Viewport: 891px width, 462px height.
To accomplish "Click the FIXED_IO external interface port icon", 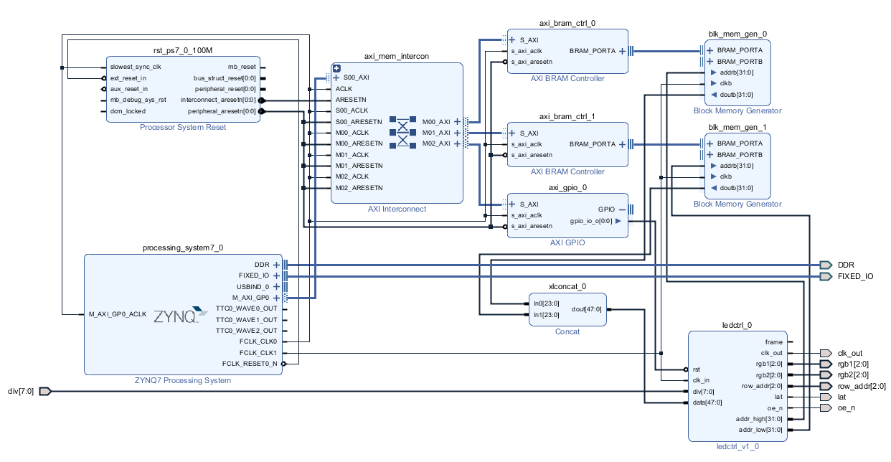I will (x=825, y=276).
